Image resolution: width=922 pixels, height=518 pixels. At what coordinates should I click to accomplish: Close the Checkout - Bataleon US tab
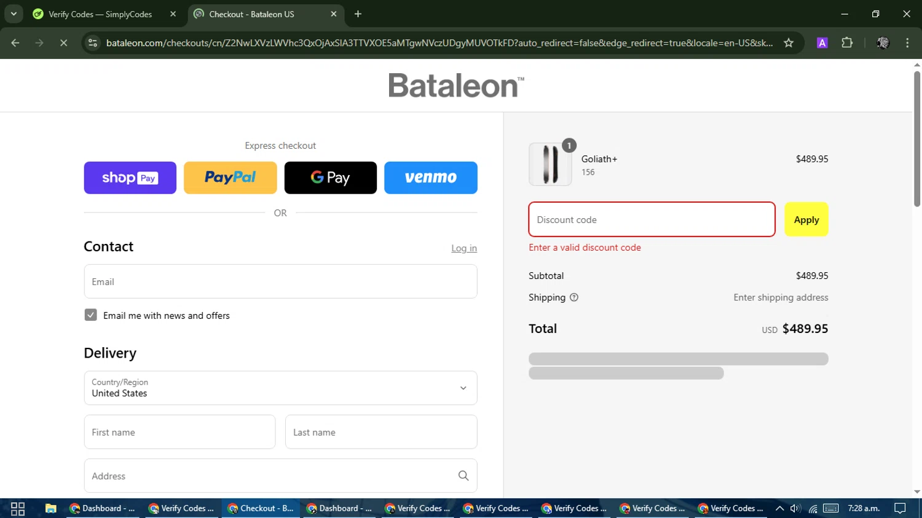tap(334, 14)
